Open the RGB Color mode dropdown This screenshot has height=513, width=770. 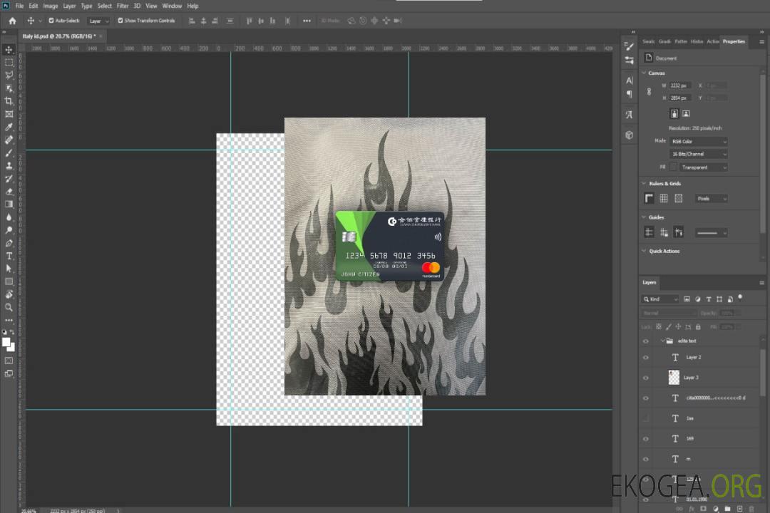[698, 141]
